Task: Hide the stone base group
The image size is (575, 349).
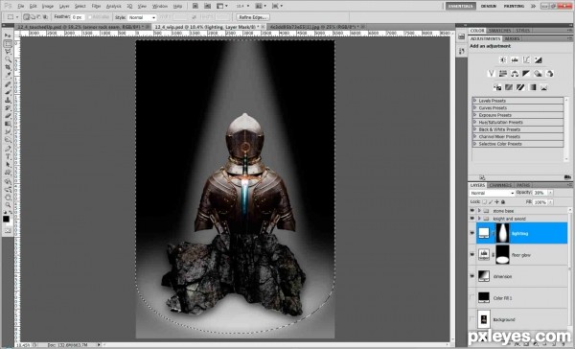Action: [471, 211]
